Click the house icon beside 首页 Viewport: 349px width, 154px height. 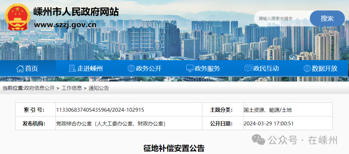coord(20,68)
